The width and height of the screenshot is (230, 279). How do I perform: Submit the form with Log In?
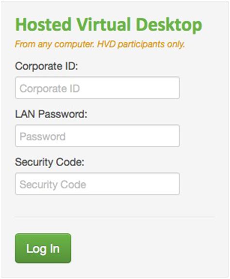point(43,248)
